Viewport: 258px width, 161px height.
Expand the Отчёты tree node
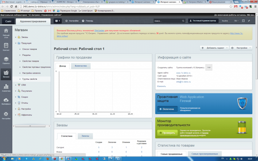(x=16, y=103)
